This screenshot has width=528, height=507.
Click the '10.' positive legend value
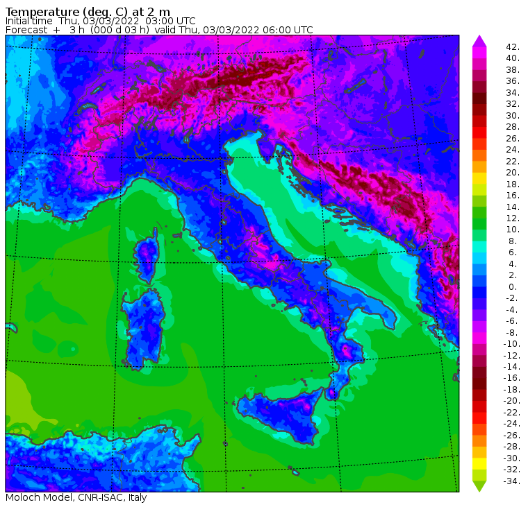click(x=513, y=230)
